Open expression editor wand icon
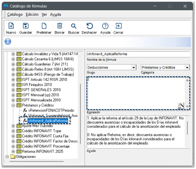 tap(181, 106)
